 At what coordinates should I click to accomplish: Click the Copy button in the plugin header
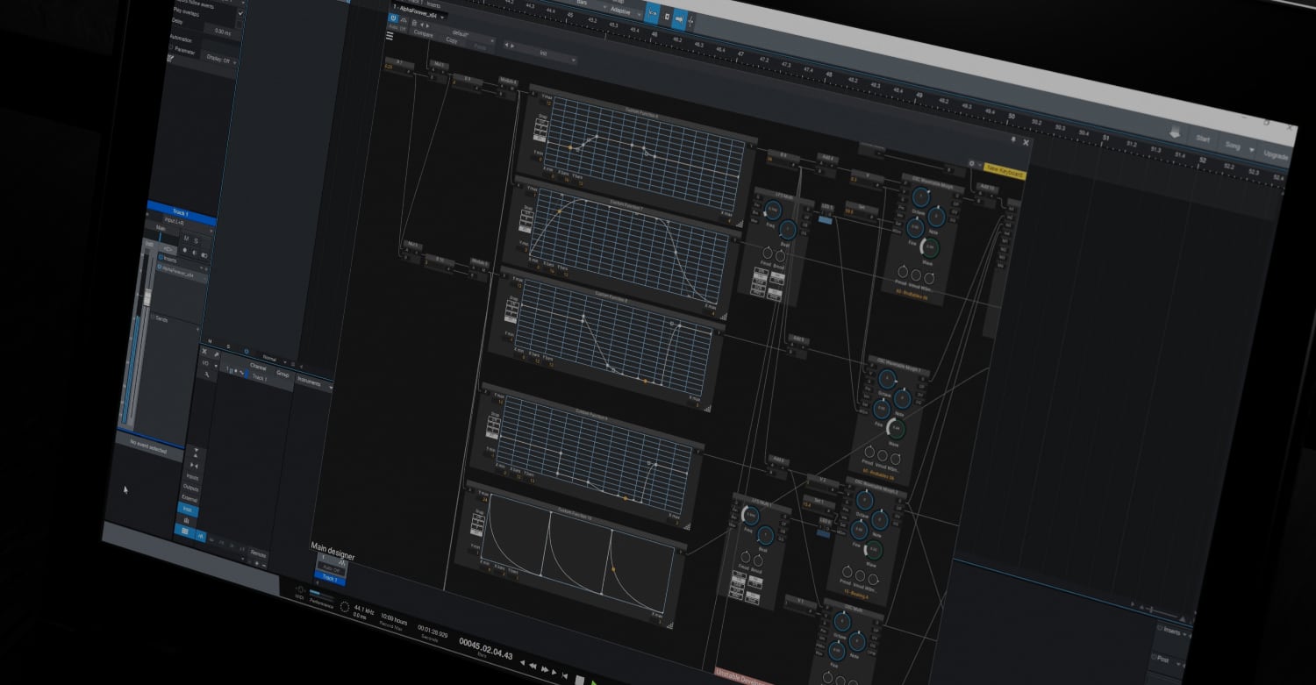tap(452, 40)
